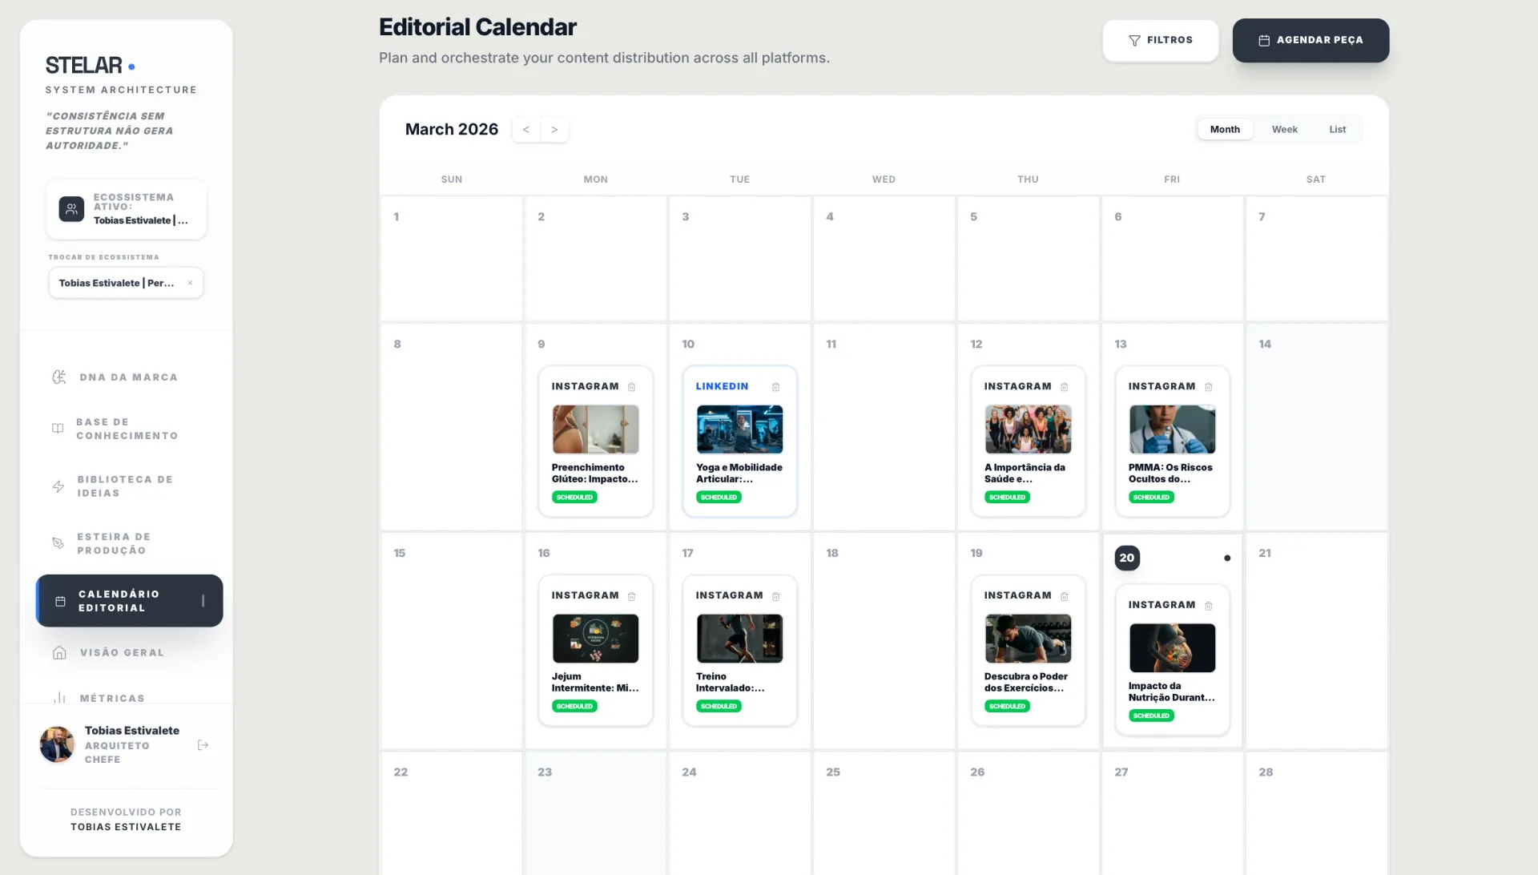Open the Filtros panel
Image resolution: width=1538 pixels, height=875 pixels.
[1160, 40]
